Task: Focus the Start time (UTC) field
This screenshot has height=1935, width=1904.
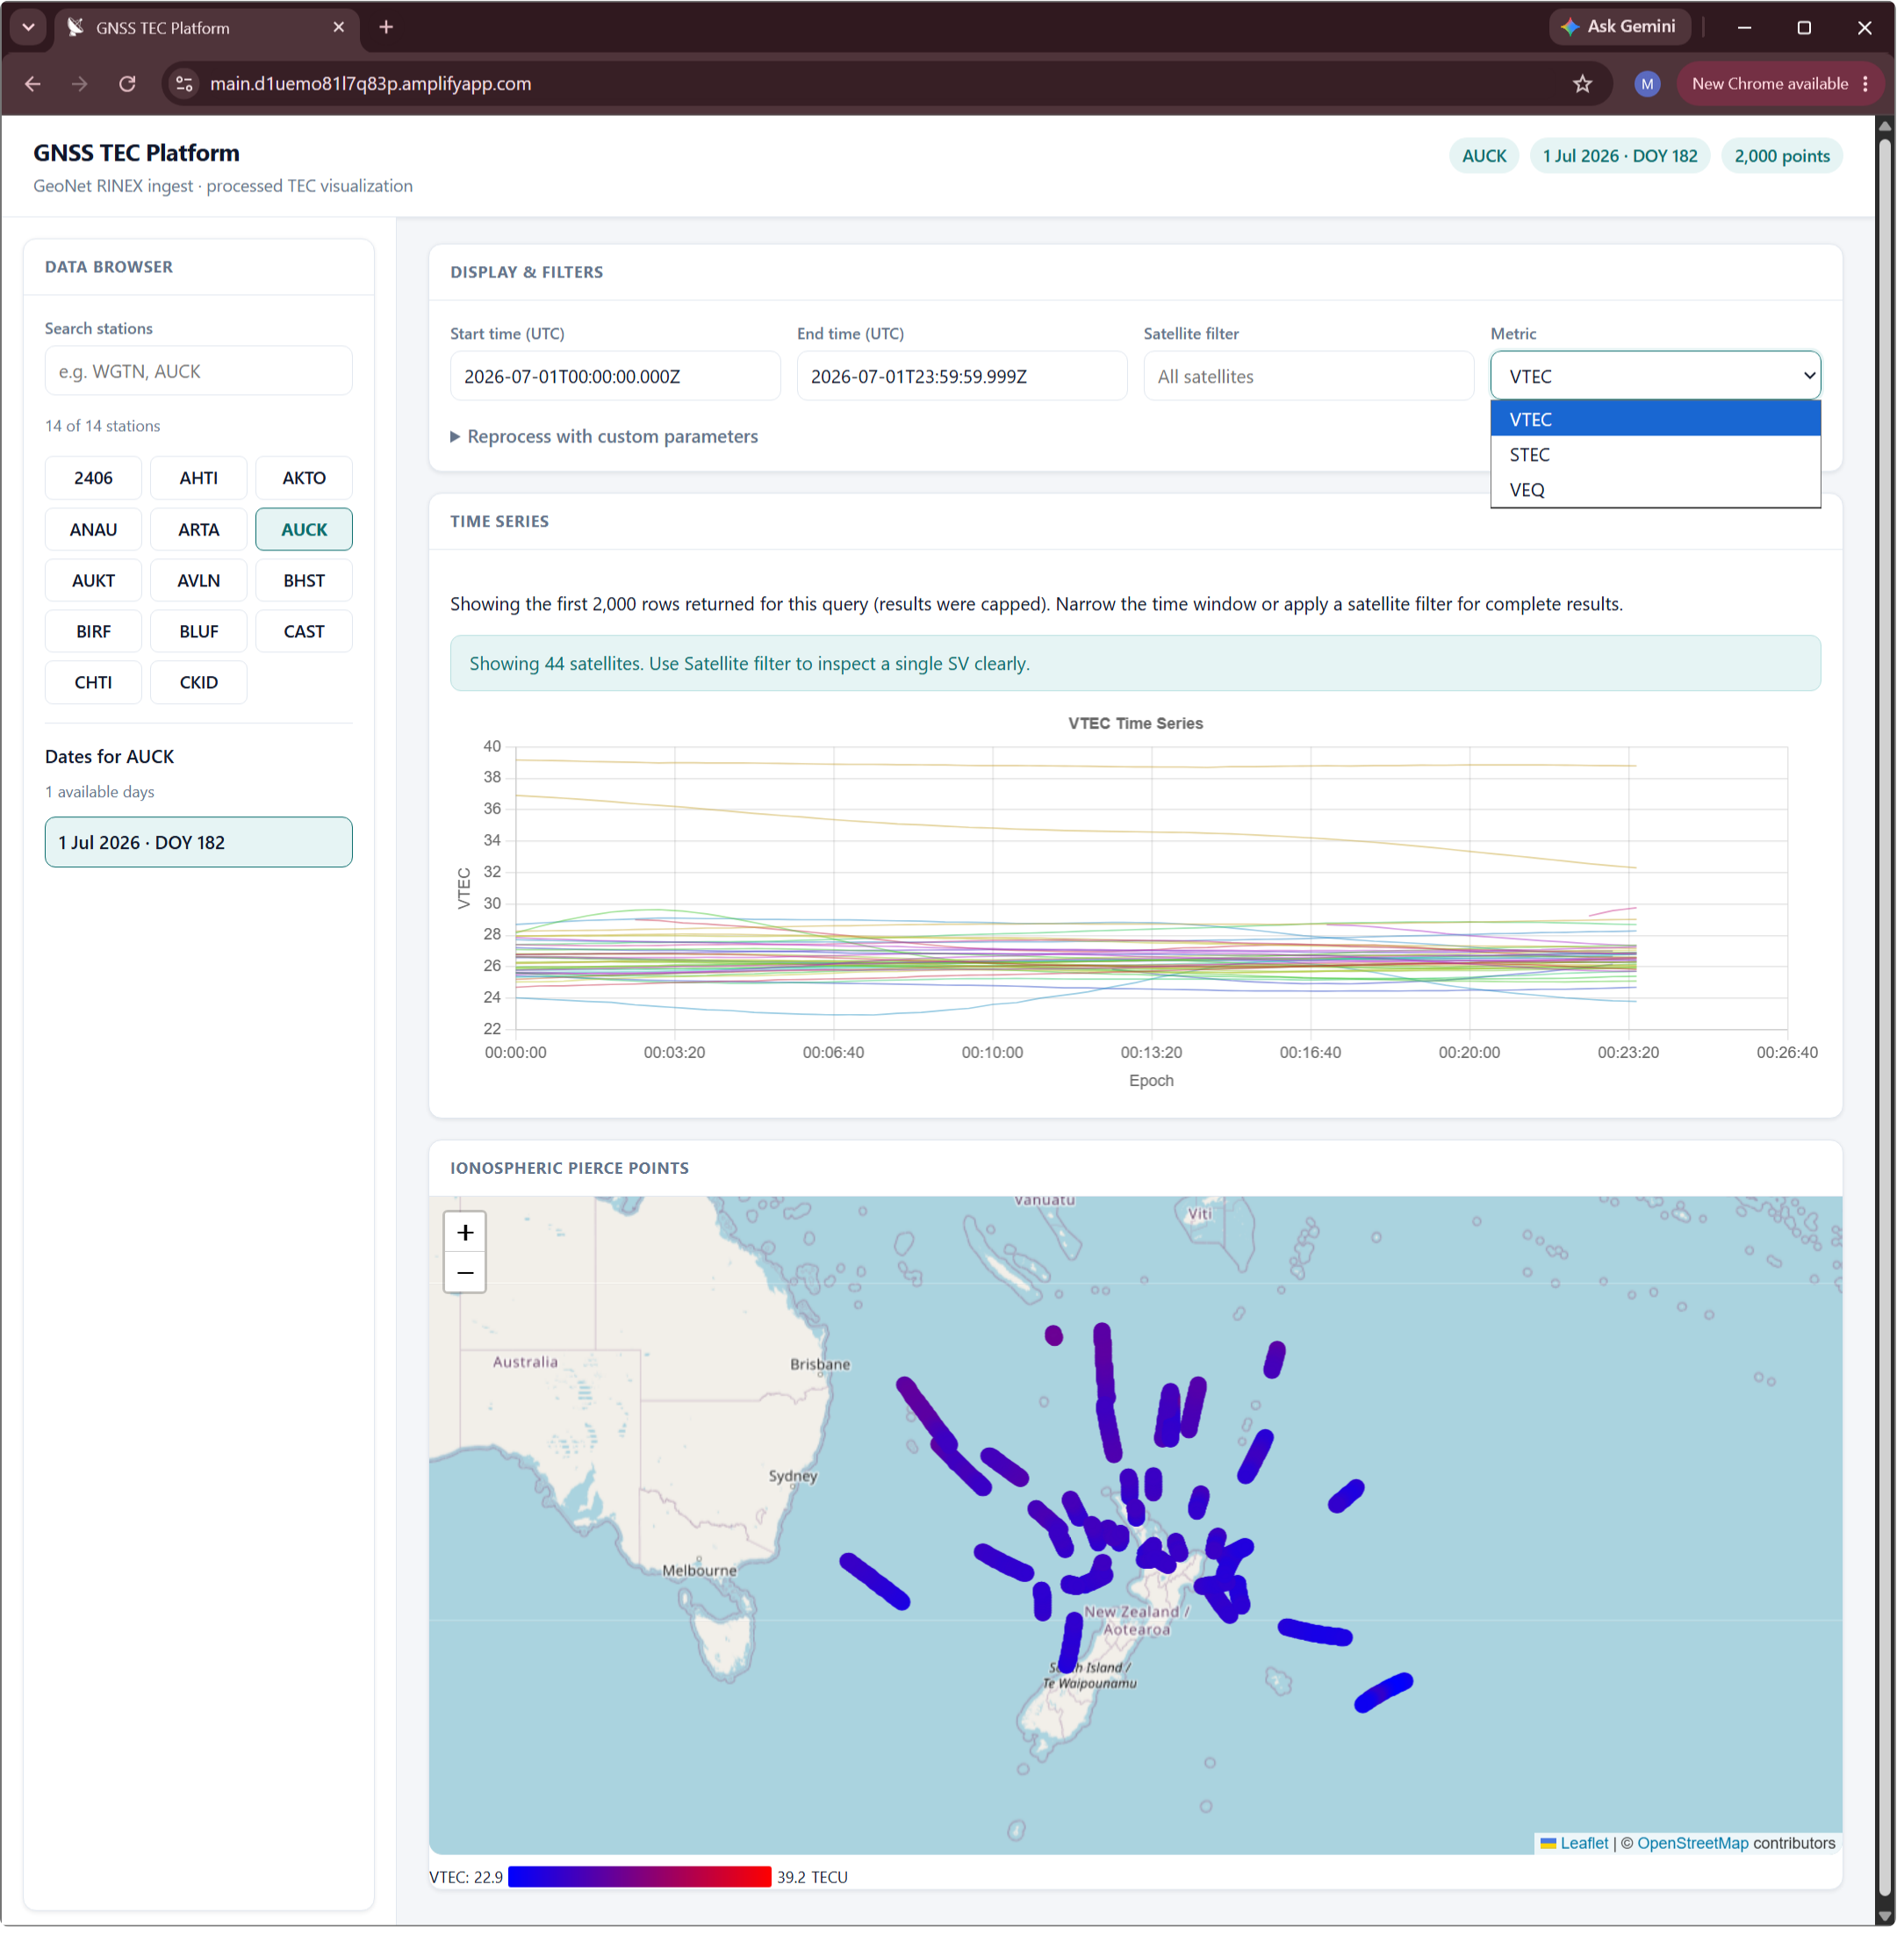Action: pos(617,377)
